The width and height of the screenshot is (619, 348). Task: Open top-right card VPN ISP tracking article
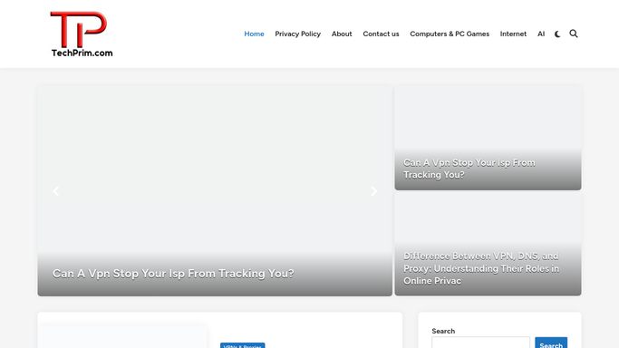pyautogui.click(x=469, y=169)
